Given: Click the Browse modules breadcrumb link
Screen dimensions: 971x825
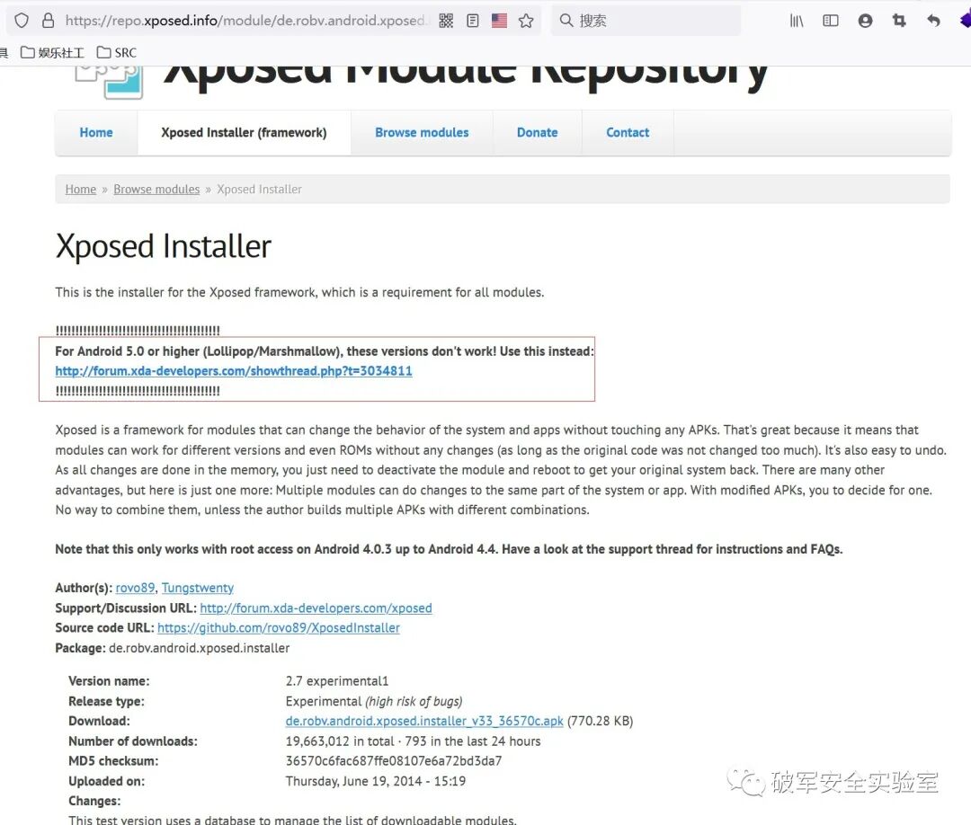Looking at the screenshot, I should pos(156,190).
